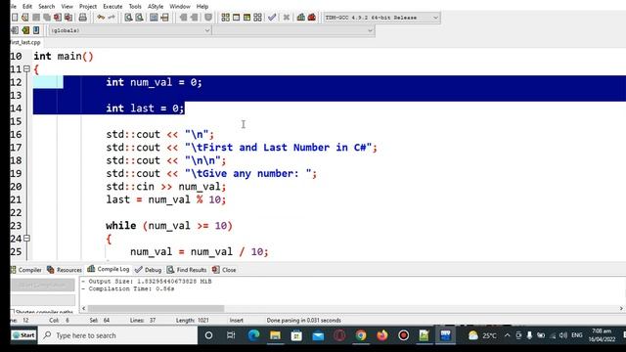This screenshot has width=626, height=352.
Task: Click the Open file toolbar icon
Action: click(25, 18)
